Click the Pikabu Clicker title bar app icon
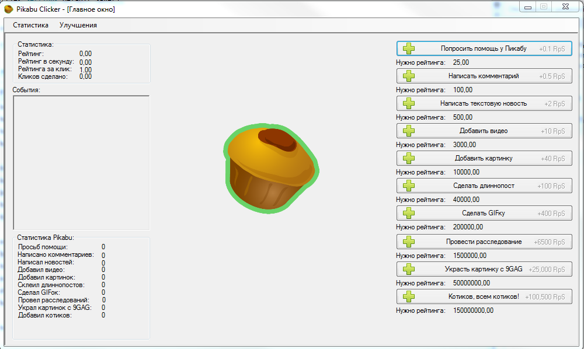The image size is (584, 349). click(x=9, y=9)
